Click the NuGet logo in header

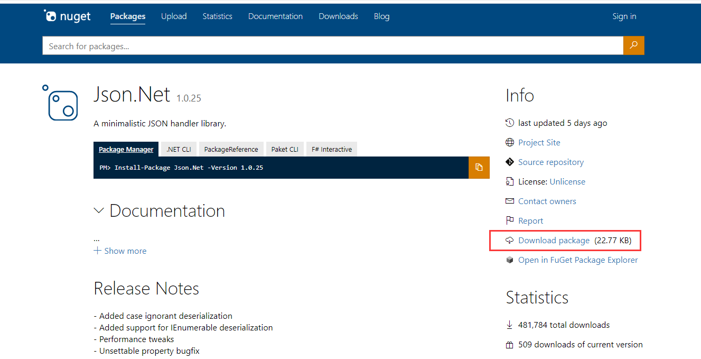click(x=67, y=16)
